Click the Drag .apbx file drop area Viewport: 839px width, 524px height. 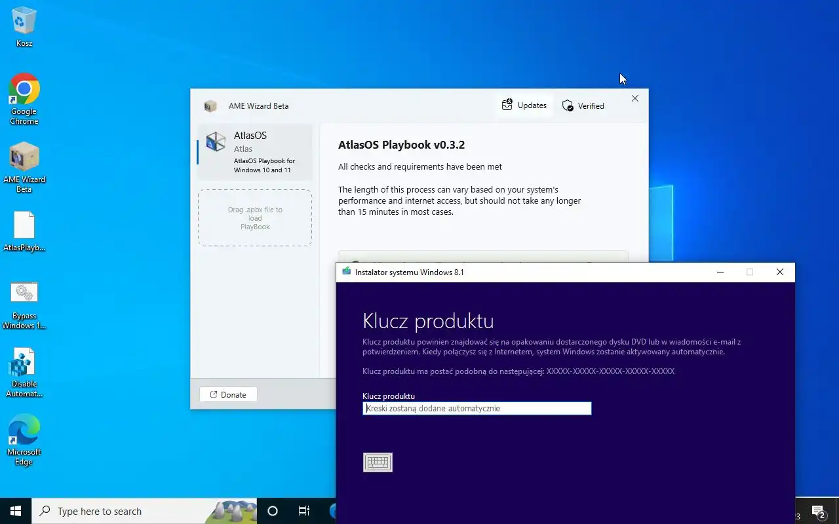[255, 218]
